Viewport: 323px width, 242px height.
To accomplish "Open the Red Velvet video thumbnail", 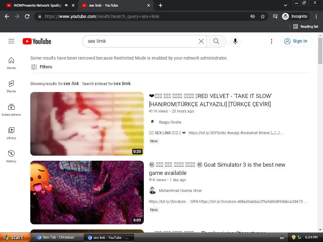I will click(87, 124).
